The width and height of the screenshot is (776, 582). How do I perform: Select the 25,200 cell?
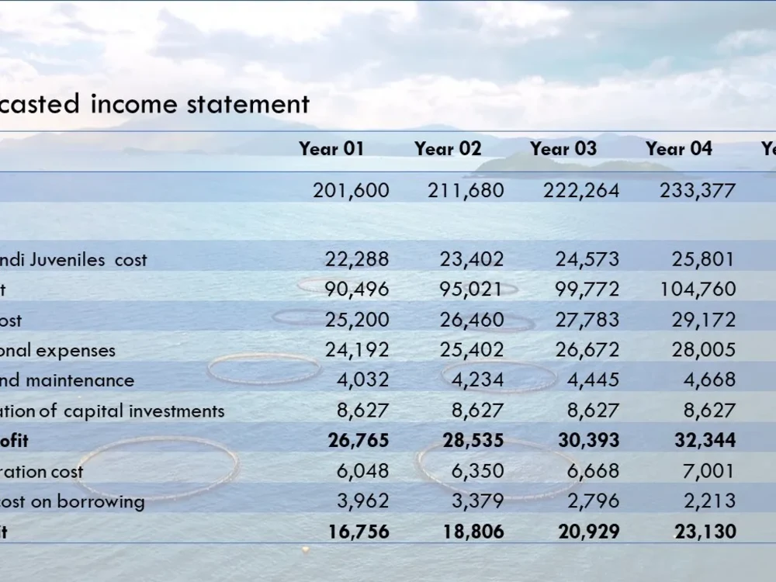click(357, 320)
